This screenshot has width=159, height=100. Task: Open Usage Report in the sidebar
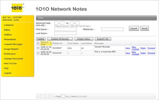tap(11, 49)
